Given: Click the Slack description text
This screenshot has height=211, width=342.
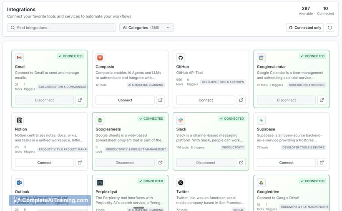Looking at the screenshot, I should click(209, 138).
